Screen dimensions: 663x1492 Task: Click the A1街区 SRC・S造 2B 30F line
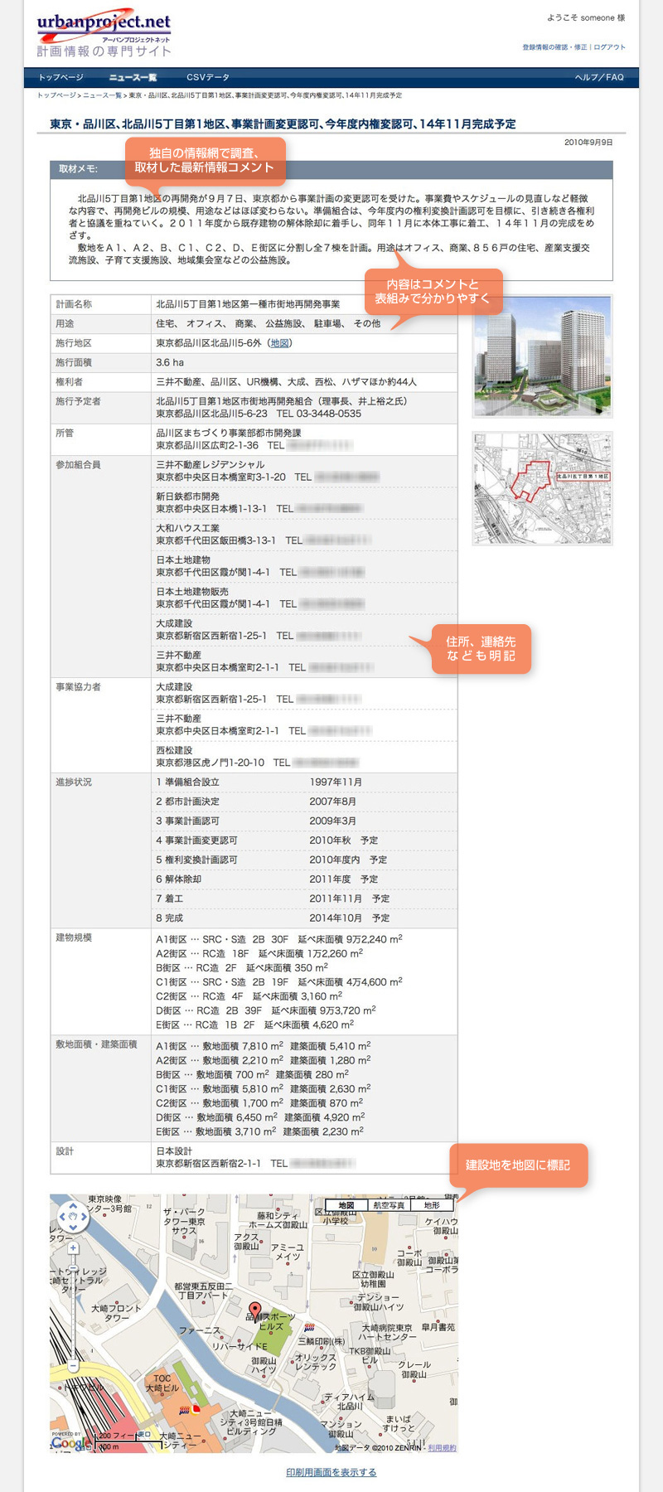click(x=279, y=939)
